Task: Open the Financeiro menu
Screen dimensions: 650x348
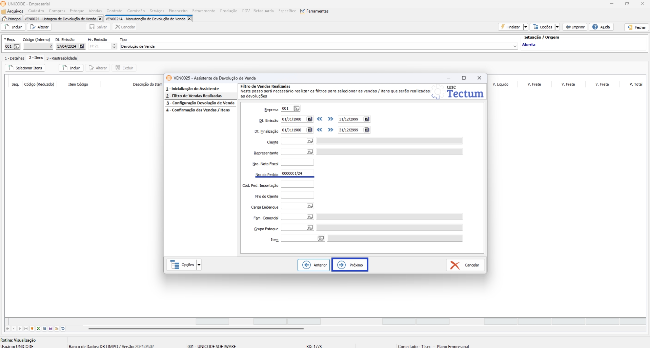Action: (178, 11)
